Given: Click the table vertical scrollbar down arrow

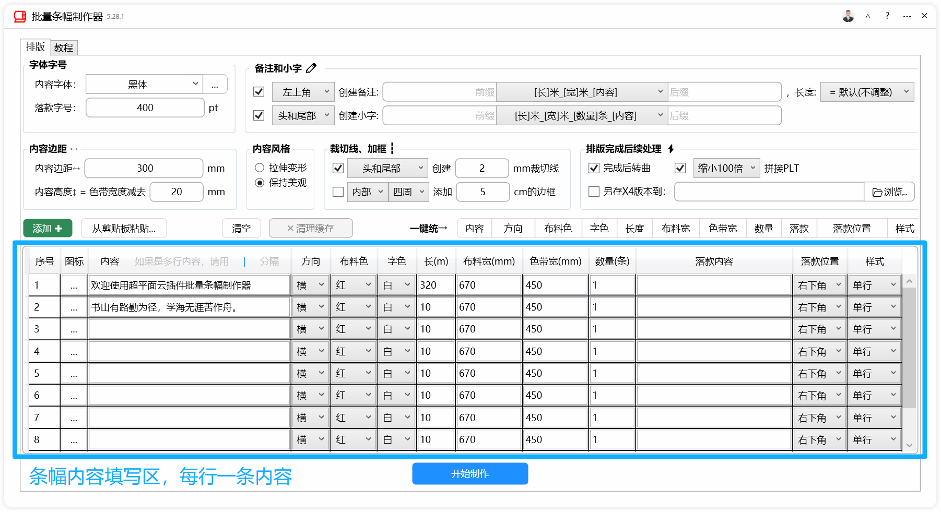Looking at the screenshot, I should click(x=910, y=445).
